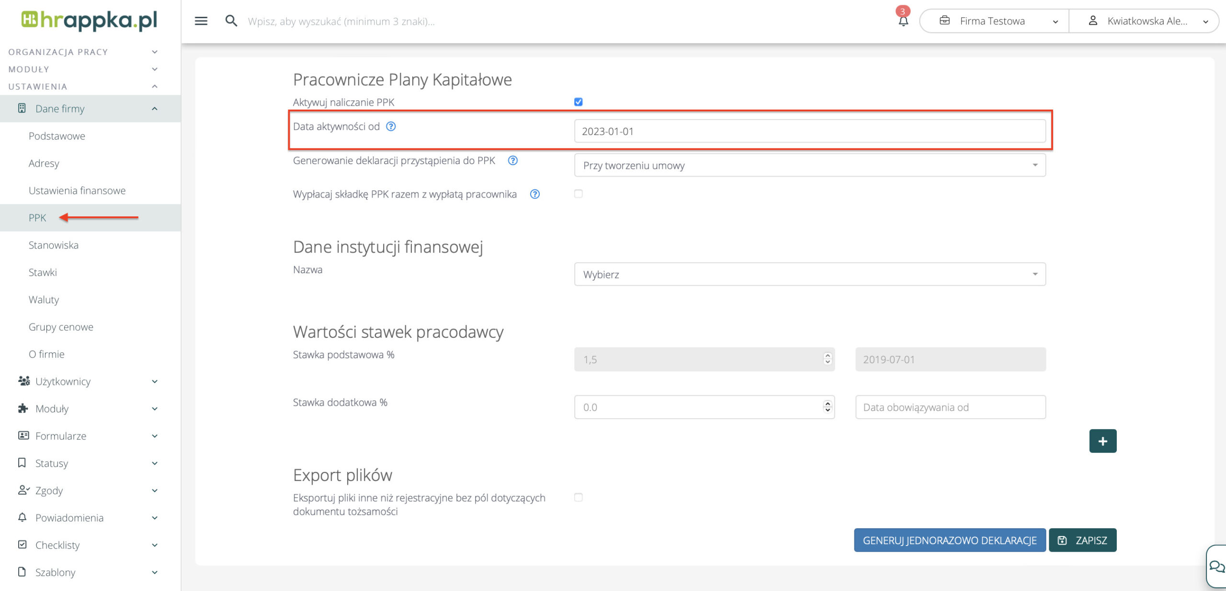The width and height of the screenshot is (1226, 591).
Task: Click the ZAPISZ save button
Action: [x=1082, y=540]
